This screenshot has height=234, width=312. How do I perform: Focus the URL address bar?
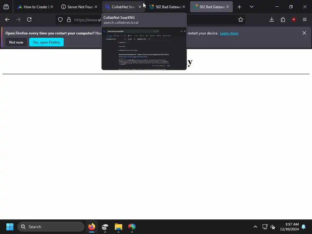click(x=150, y=19)
